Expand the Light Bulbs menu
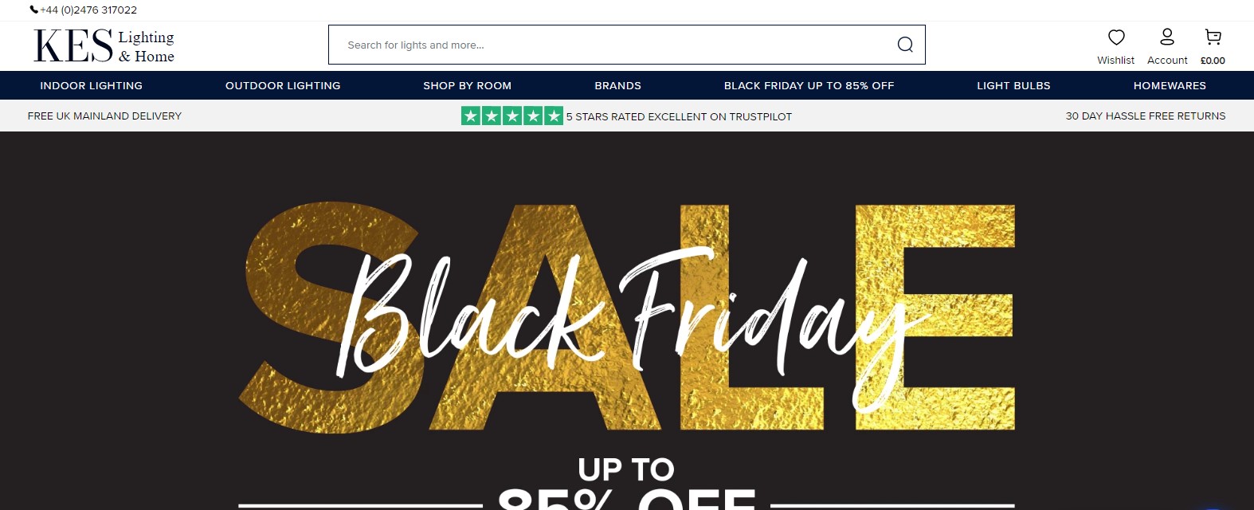The height and width of the screenshot is (510, 1254). tap(1013, 85)
